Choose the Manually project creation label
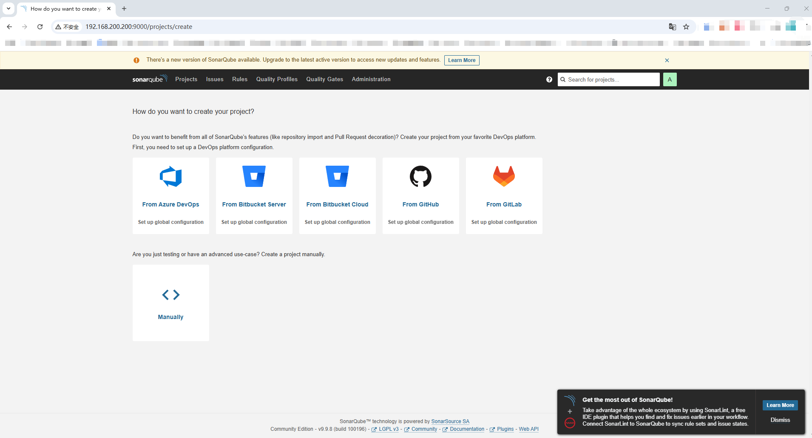The width and height of the screenshot is (812, 438). [x=170, y=317]
